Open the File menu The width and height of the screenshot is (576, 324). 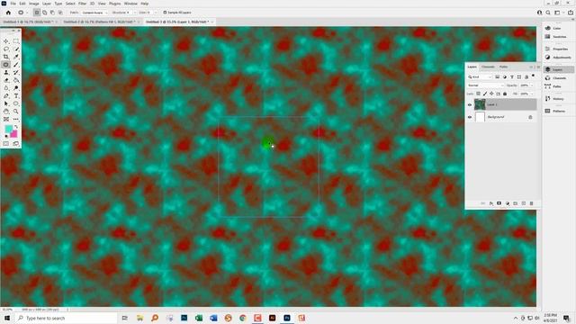(13, 4)
